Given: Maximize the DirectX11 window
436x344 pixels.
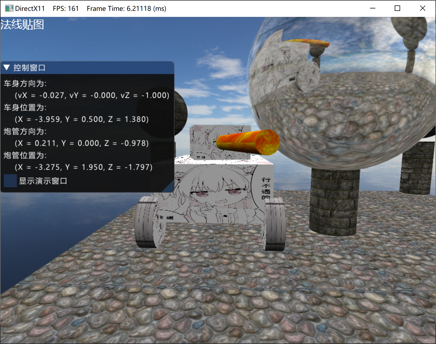Looking at the screenshot, I should [x=397, y=8].
